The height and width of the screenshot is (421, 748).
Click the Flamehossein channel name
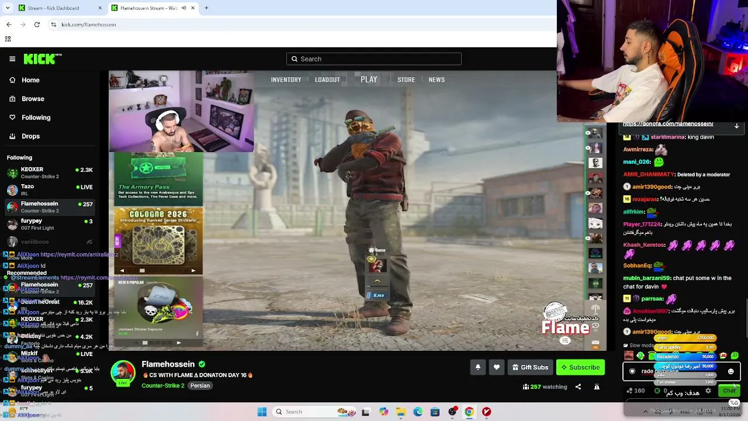click(x=168, y=364)
